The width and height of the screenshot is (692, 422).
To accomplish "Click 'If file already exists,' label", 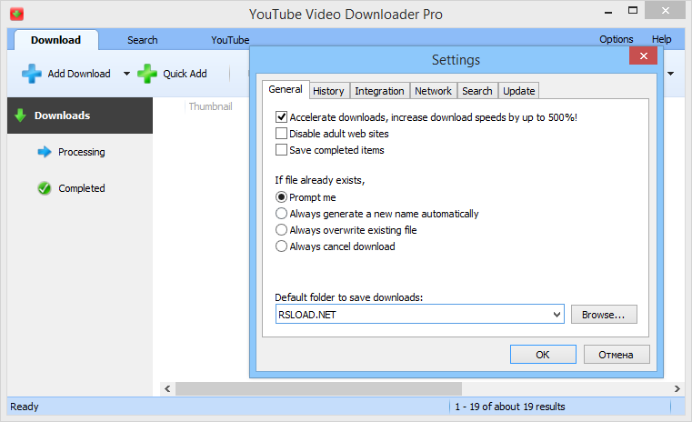I will (x=320, y=180).
